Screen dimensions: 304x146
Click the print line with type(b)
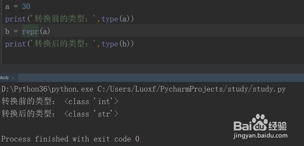click(x=69, y=44)
